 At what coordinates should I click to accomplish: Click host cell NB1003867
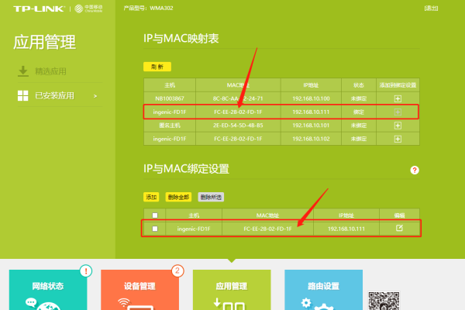[x=170, y=98]
